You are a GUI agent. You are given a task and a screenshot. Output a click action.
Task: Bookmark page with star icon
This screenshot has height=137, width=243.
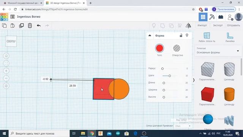pos(193,9)
